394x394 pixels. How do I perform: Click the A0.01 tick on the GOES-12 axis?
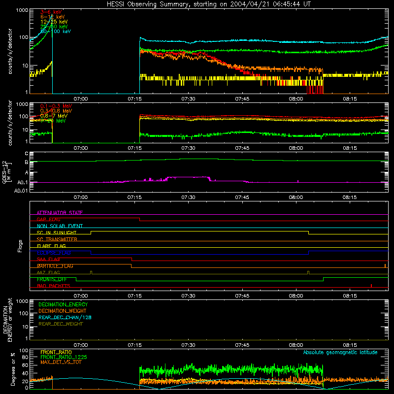[21, 191]
